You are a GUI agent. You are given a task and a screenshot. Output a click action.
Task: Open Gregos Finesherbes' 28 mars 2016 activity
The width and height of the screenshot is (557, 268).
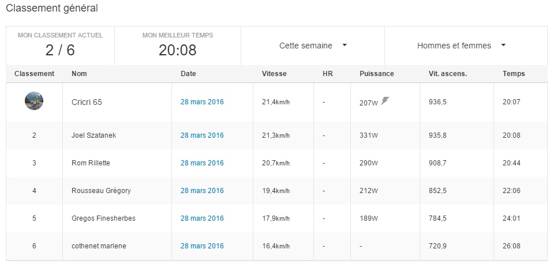coord(202,218)
